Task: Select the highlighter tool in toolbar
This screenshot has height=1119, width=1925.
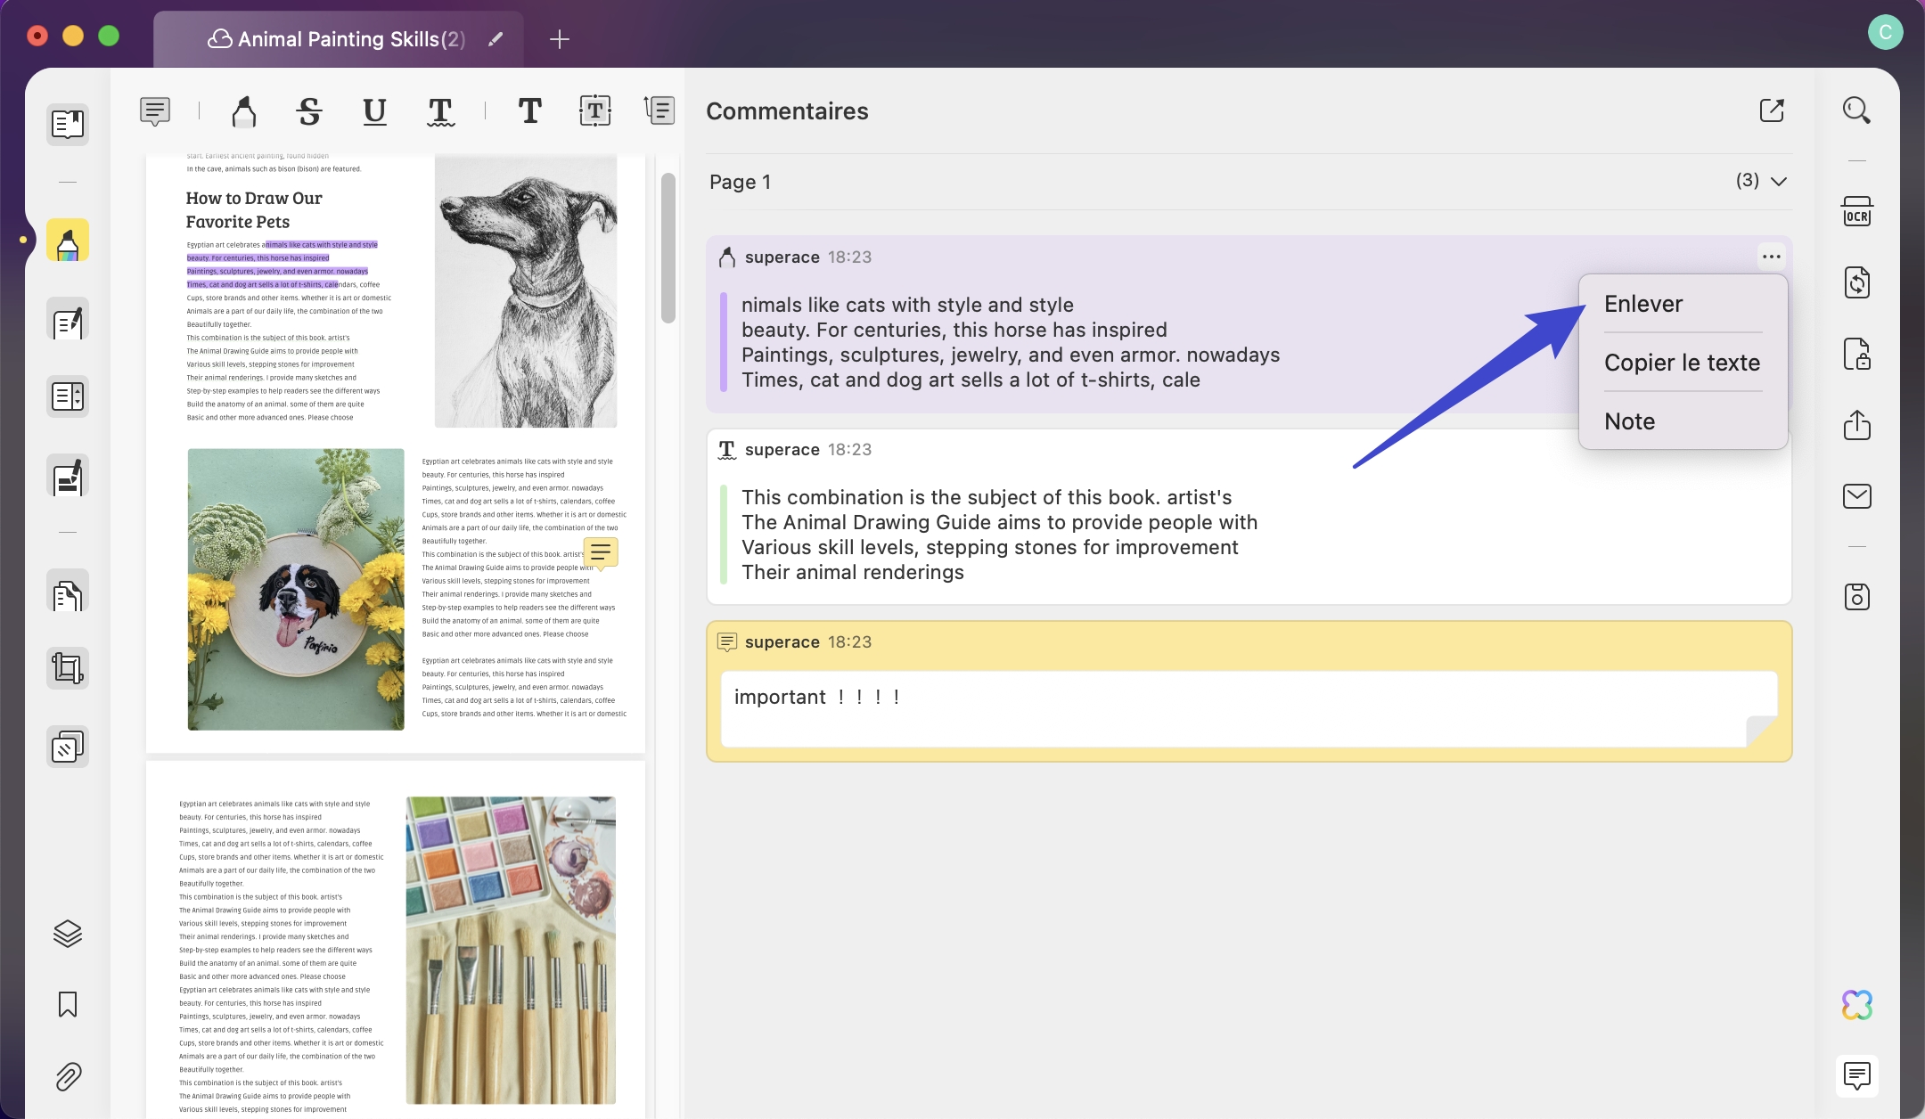Action: tap(243, 111)
